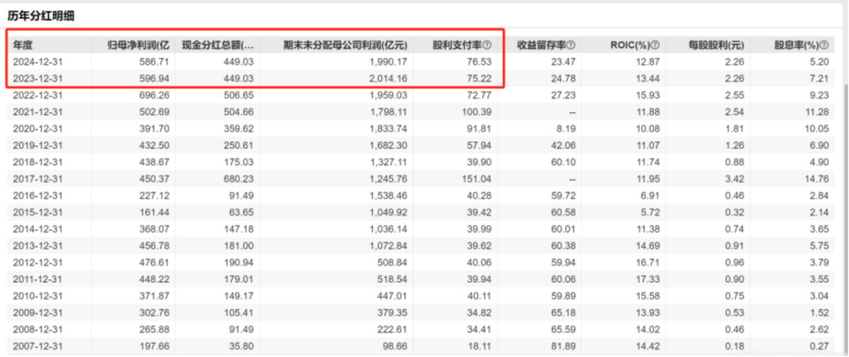Open the ROIC(%) help tooltip icon

655,45
